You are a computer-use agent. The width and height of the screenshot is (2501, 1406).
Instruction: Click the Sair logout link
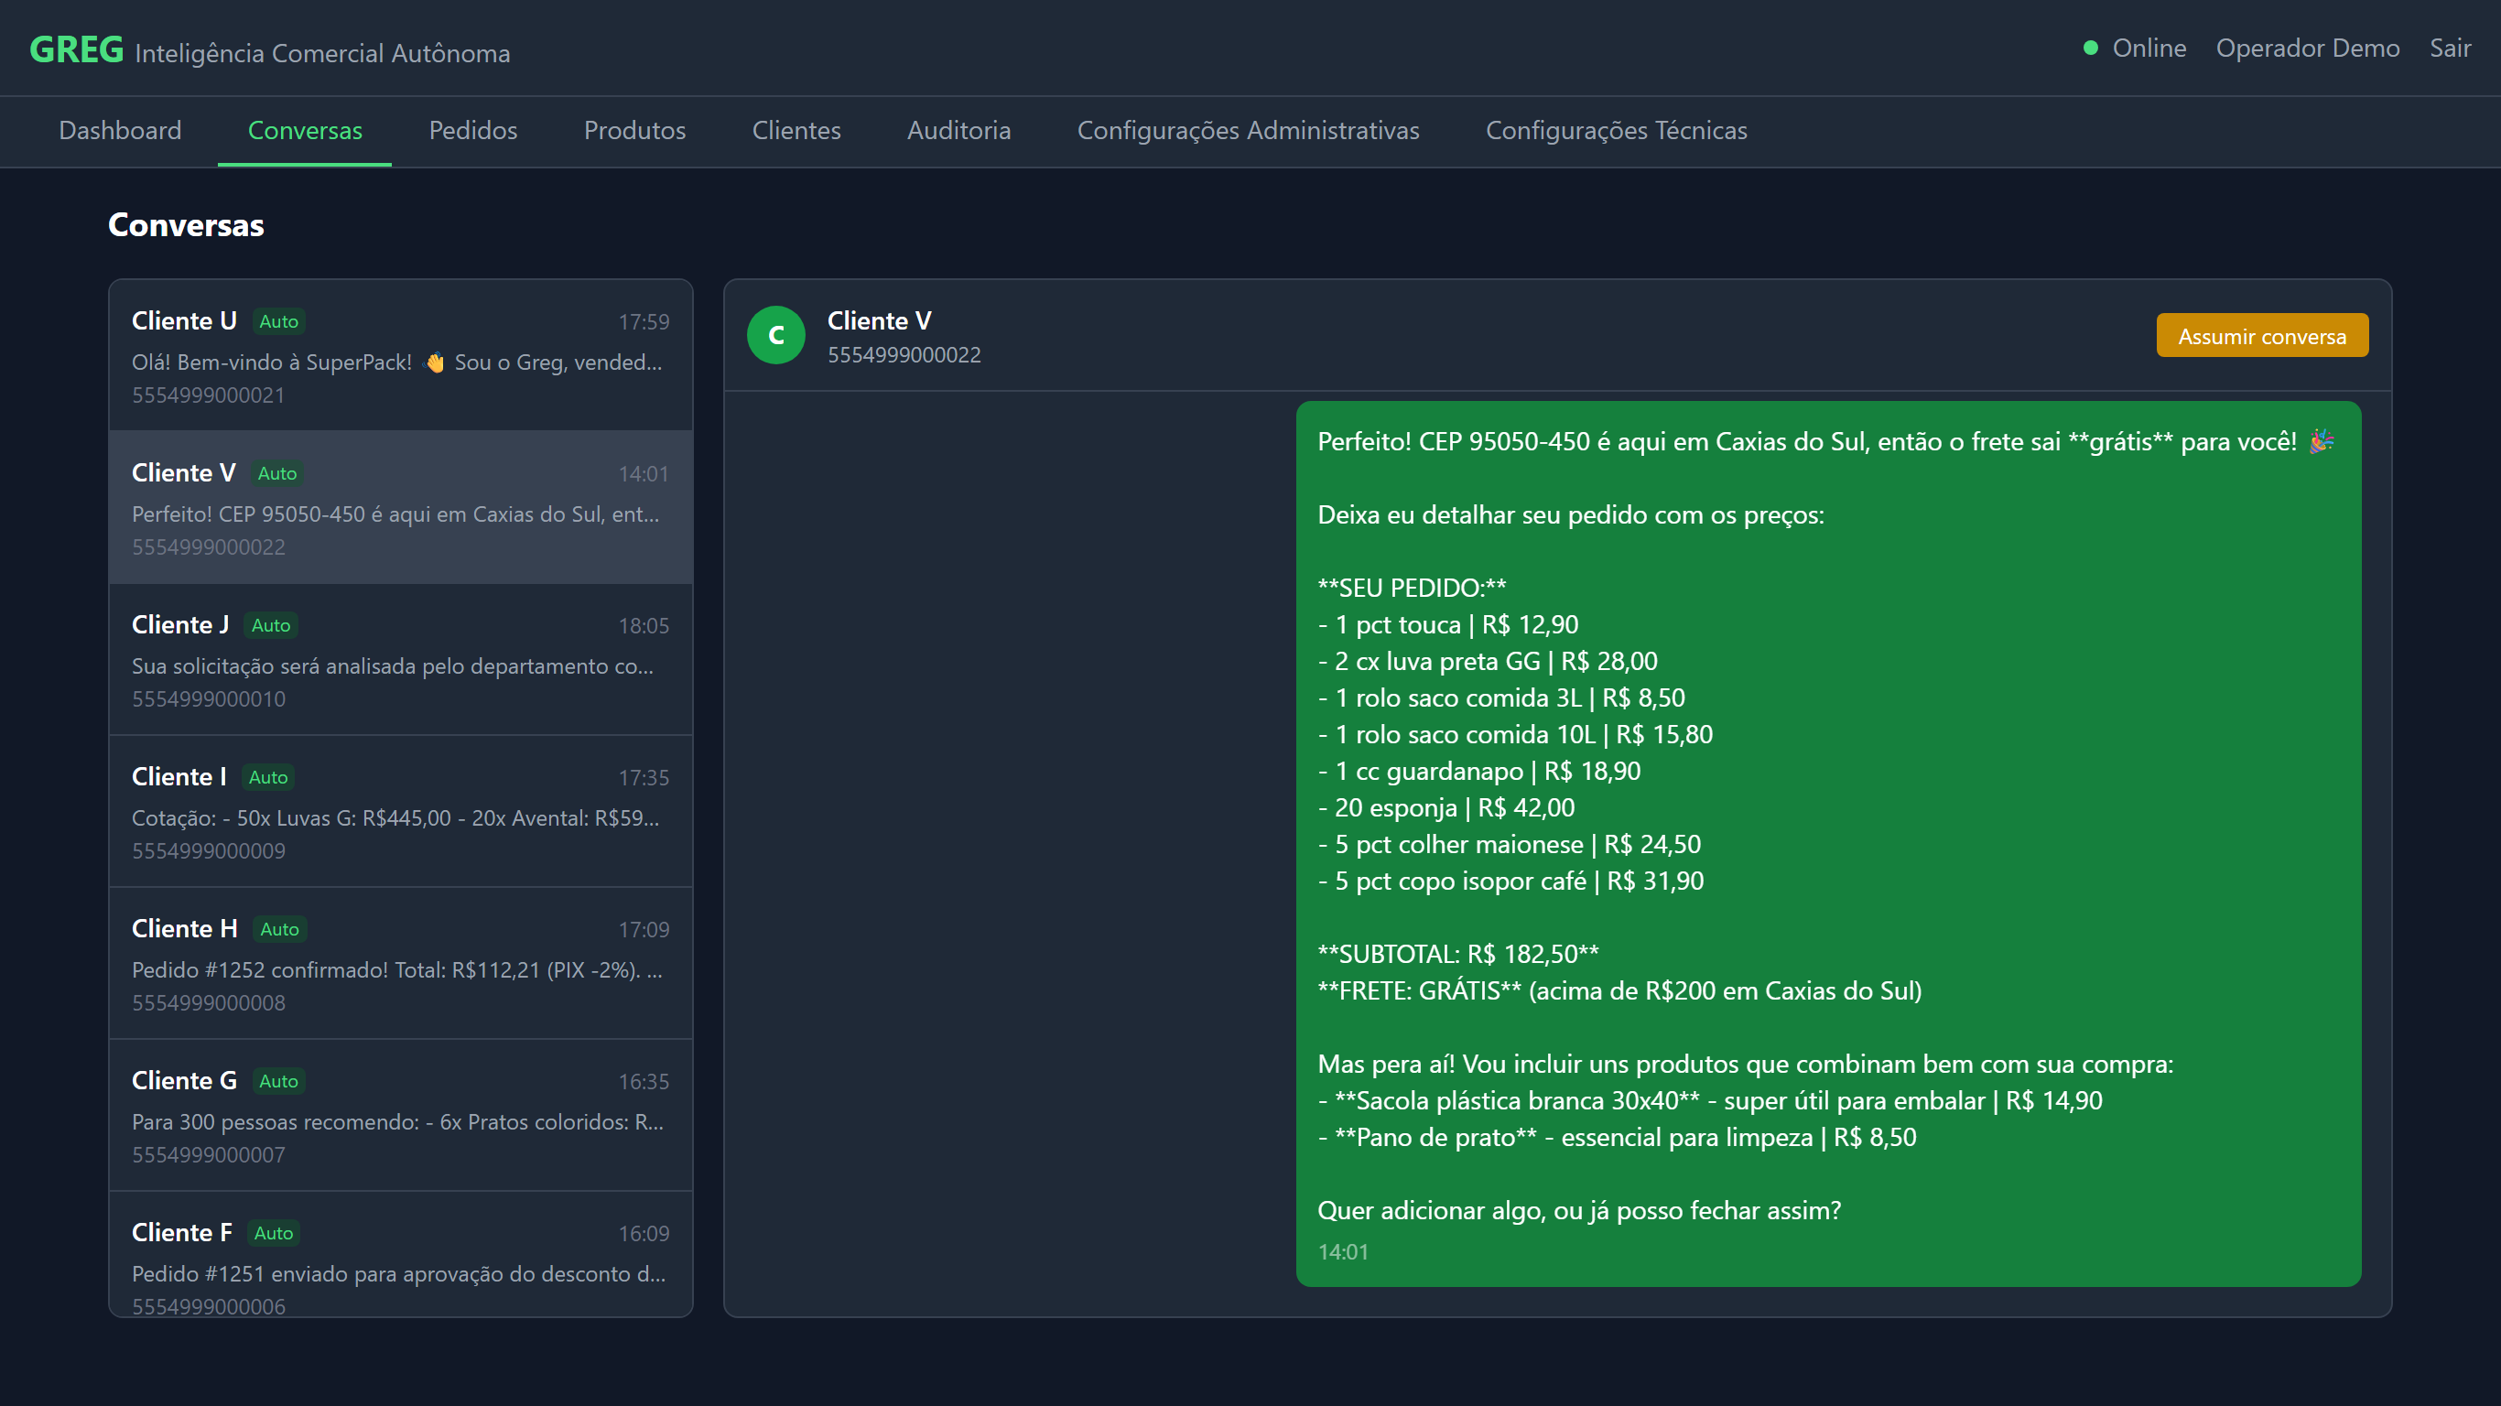tap(2450, 48)
